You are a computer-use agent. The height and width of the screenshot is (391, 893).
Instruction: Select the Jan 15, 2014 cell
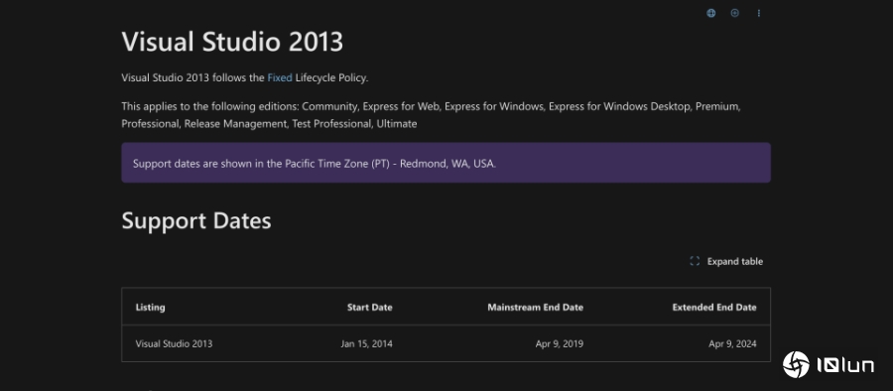tap(367, 343)
